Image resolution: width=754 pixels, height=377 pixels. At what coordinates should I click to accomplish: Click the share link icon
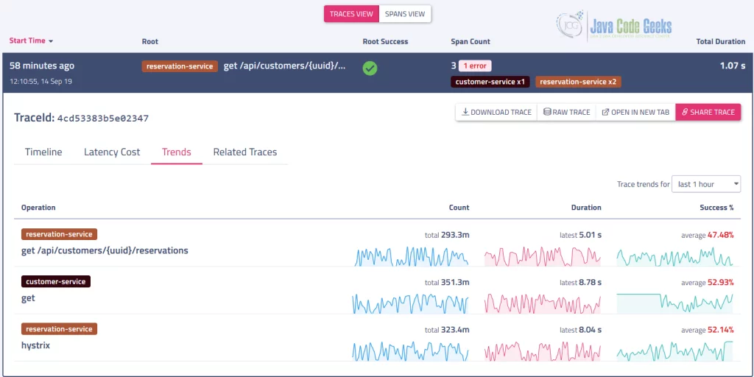(x=685, y=112)
